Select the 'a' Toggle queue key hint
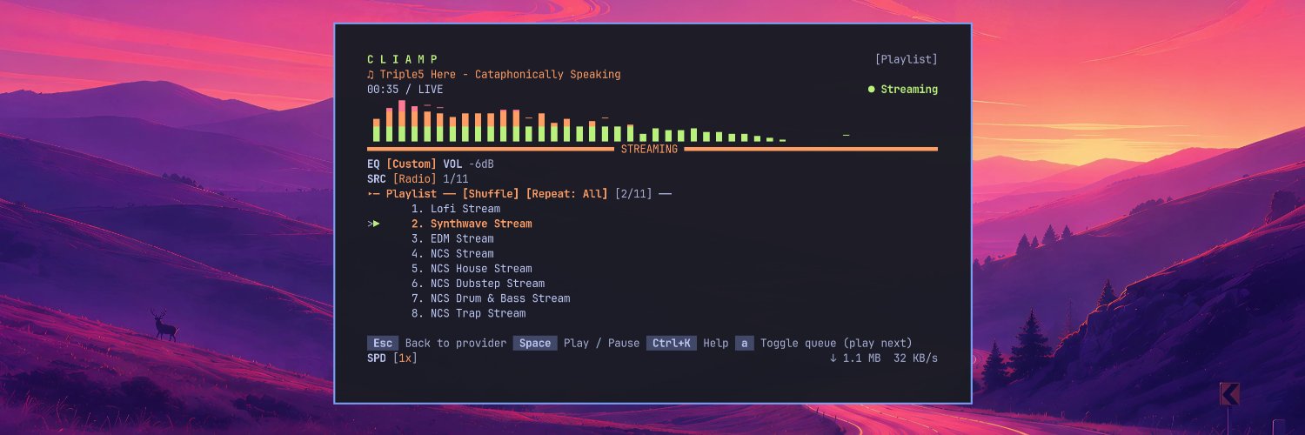Screen dimensions: 1305x435 point(824,343)
